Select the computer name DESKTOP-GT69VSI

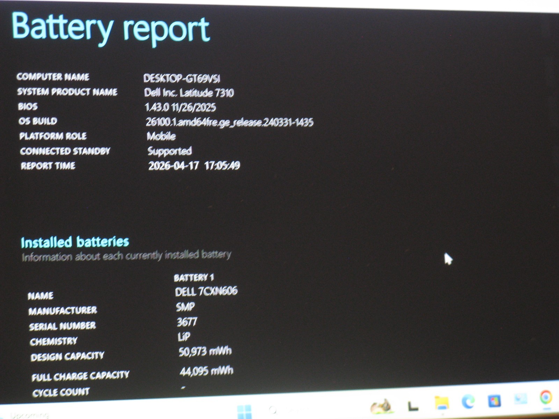tap(182, 78)
